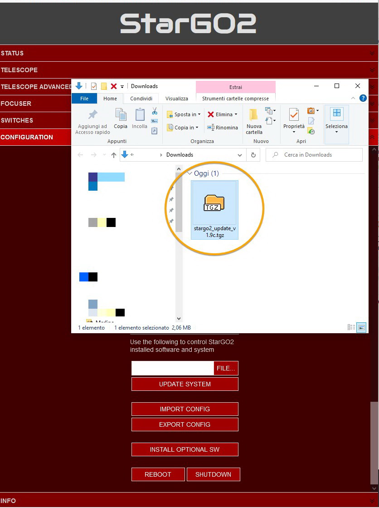Click Downloads in the address breadcrumb
Viewport: 379px width, 508px height.
coord(180,155)
